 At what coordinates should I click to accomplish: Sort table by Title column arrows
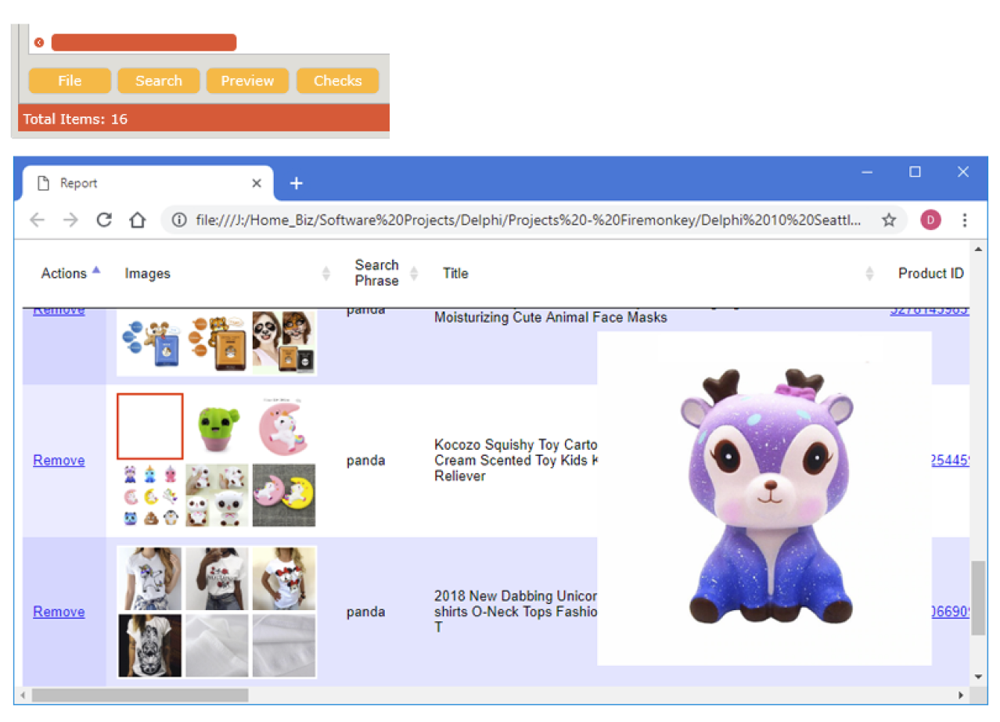coord(869,273)
